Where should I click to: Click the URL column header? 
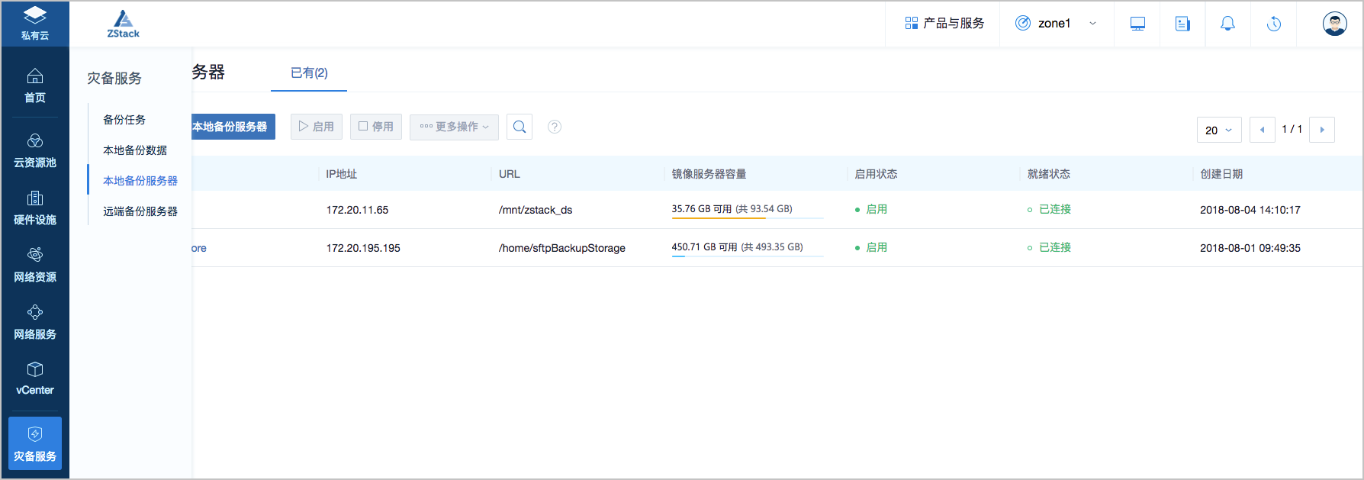pyautogui.click(x=510, y=174)
